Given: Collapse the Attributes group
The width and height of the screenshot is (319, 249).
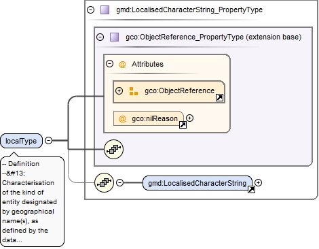Looking at the screenshot, I should [x=110, y=64].
